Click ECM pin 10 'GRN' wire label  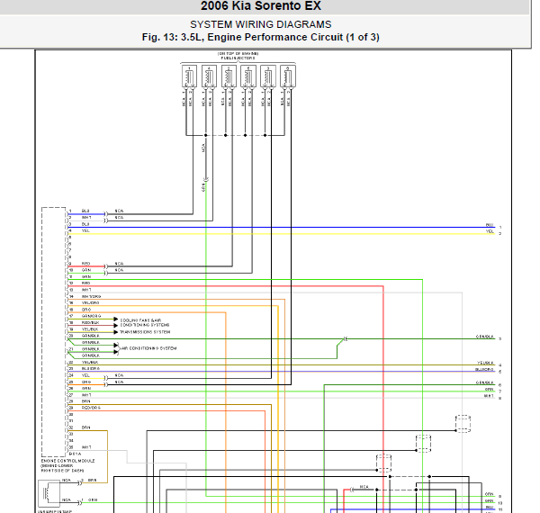[86, 270]
